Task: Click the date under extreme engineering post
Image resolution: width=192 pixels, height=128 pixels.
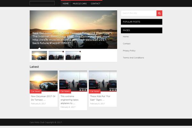Action: pos(68,107)
